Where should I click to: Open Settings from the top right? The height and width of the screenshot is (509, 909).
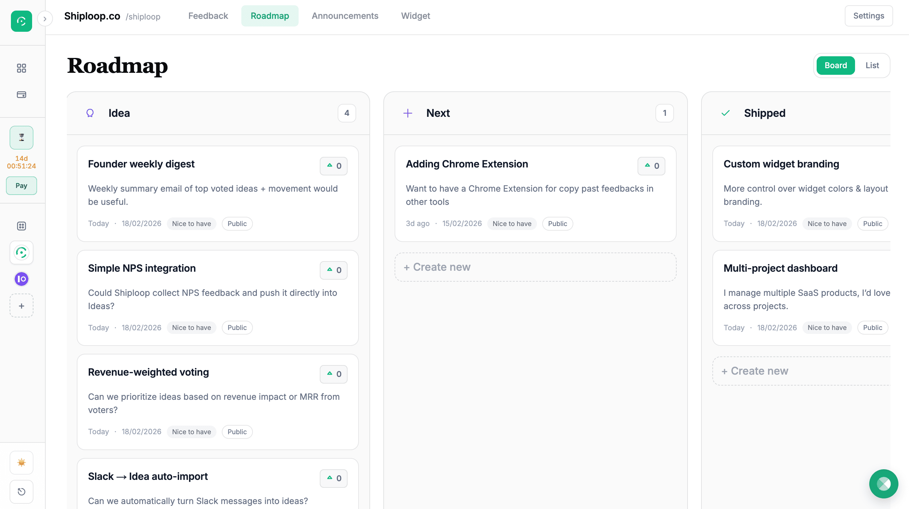[x=868, y=16]
